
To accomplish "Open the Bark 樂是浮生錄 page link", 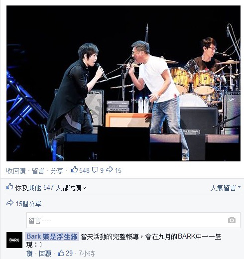I will tap(52, 237).
